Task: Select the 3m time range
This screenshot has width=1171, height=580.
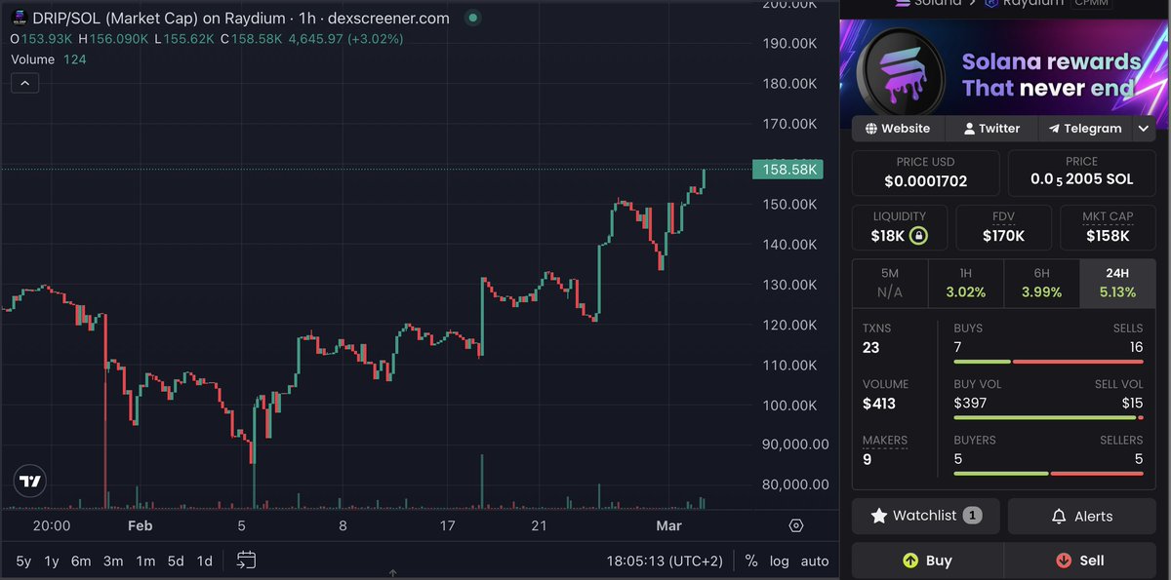Action: [x=113, y=561]
